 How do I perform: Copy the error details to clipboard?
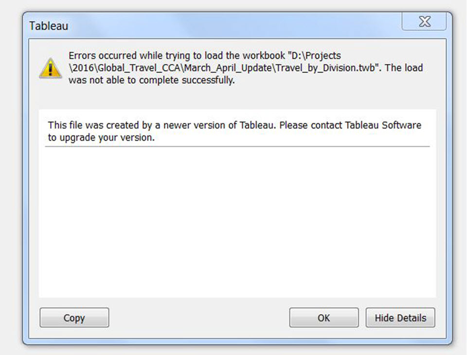74,318
